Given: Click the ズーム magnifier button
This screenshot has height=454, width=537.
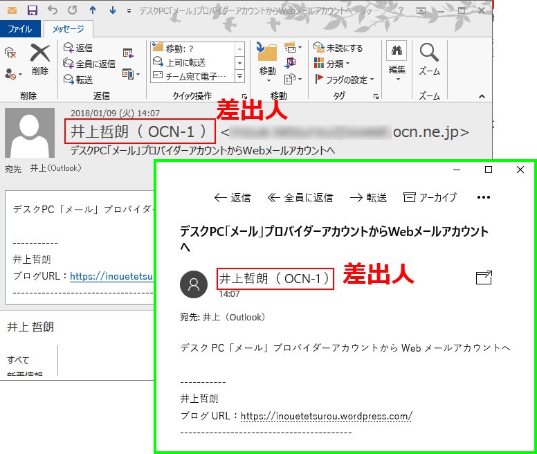Looking at the screenshot, I should point(429,60).
